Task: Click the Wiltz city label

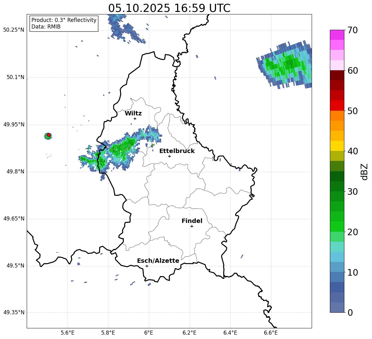Action: (x=133, y=114)
